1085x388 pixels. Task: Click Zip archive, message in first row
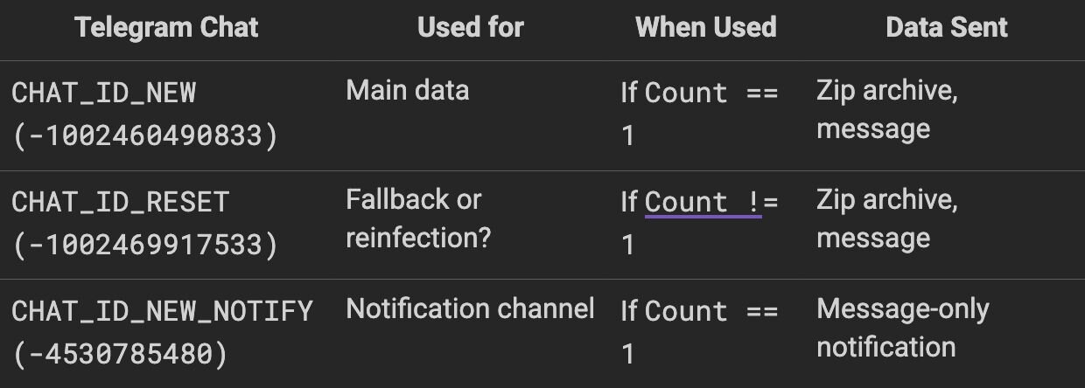(x=887, y=110)
